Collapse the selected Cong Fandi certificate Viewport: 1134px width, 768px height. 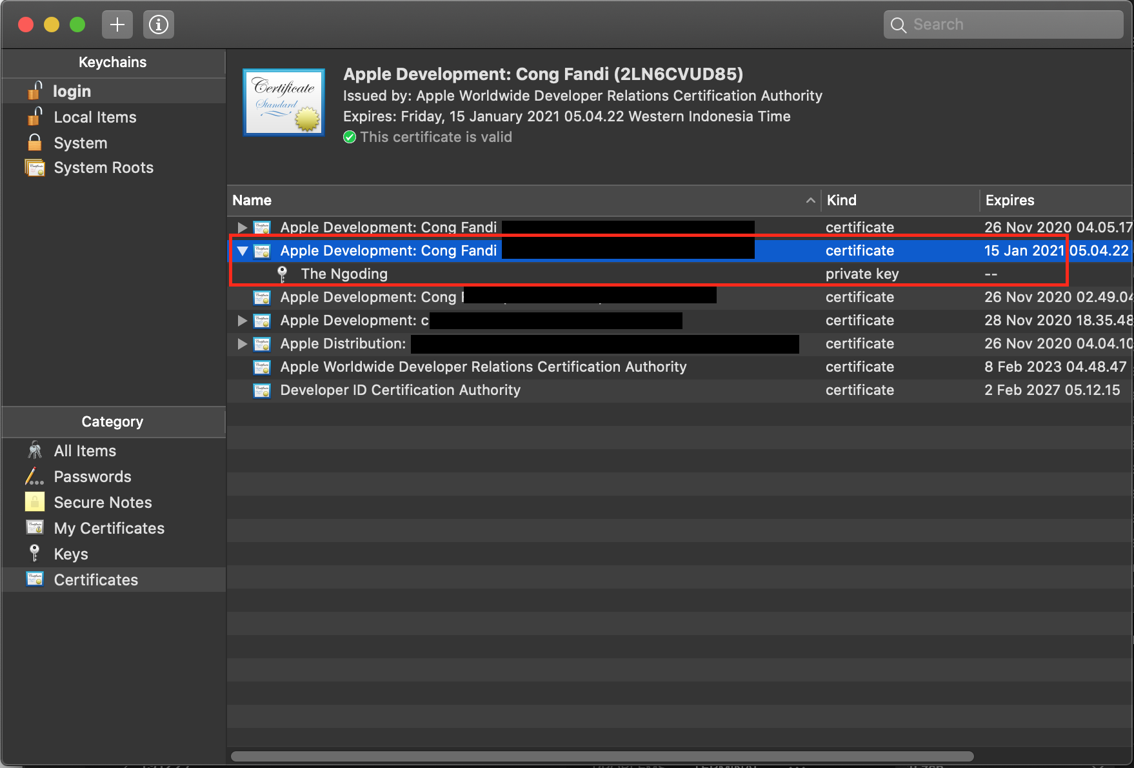tap(243, 251)
